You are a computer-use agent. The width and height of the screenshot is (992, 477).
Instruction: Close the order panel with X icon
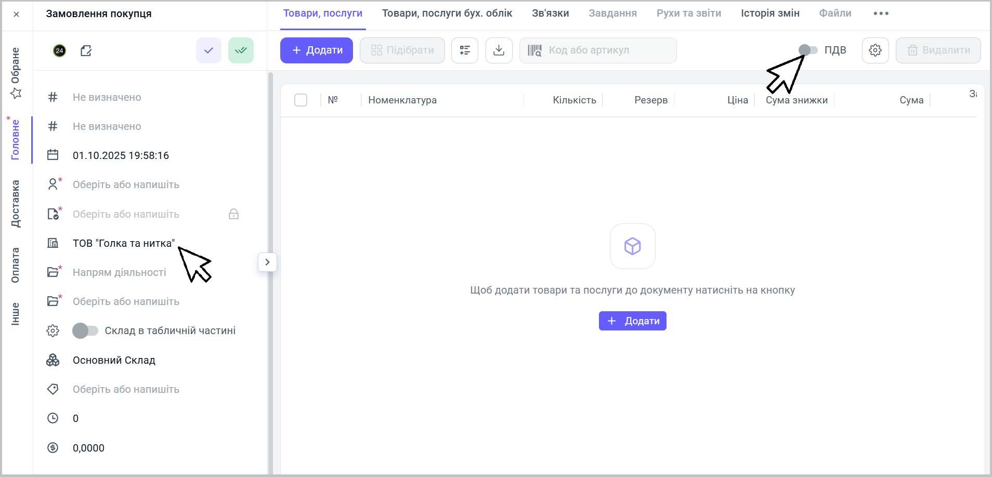17,14
